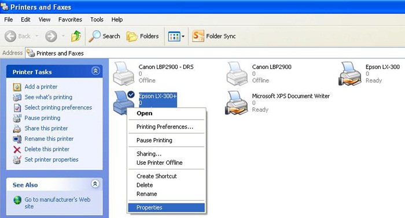The height and width of the screenshot is (218, 405).
Task: Open the Favorites menu
Action: tap(70, 20)
